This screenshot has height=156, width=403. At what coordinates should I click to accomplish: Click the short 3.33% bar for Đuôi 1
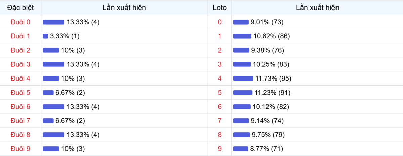coord(45,36)
